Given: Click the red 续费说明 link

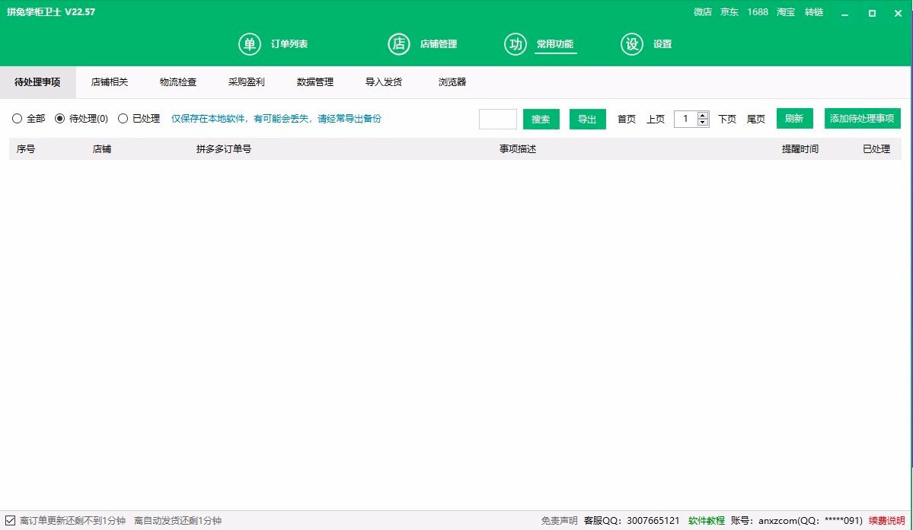Looking at the screenshot, I should point(886,521).
